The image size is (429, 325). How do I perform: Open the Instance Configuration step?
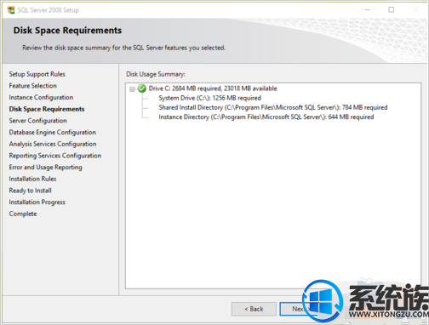41,97
